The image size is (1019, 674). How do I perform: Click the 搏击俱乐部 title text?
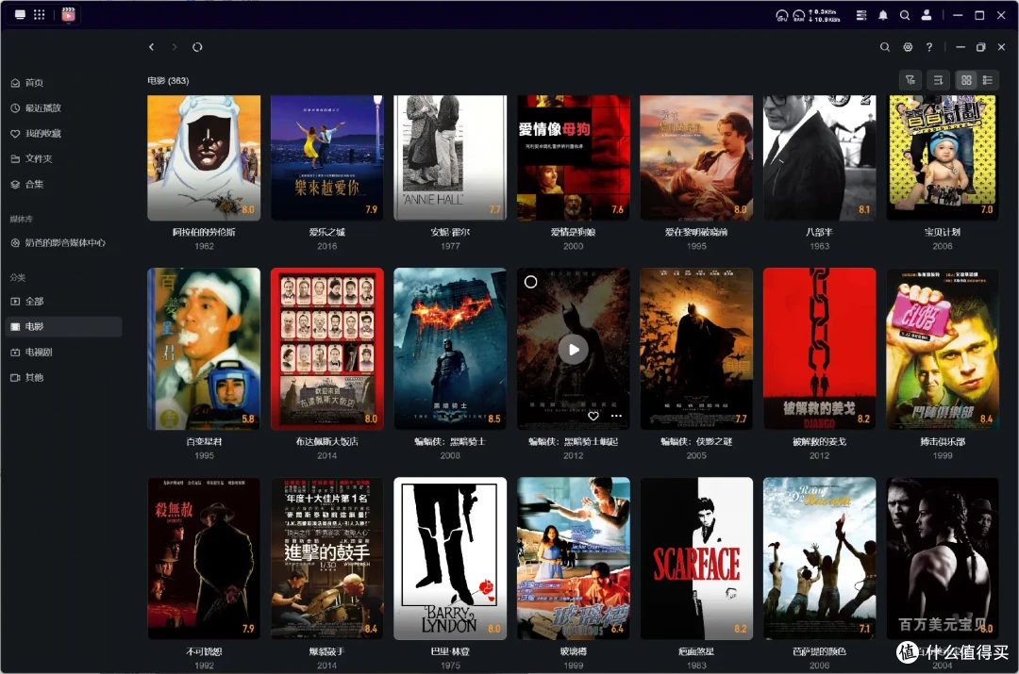pos(943,441)
